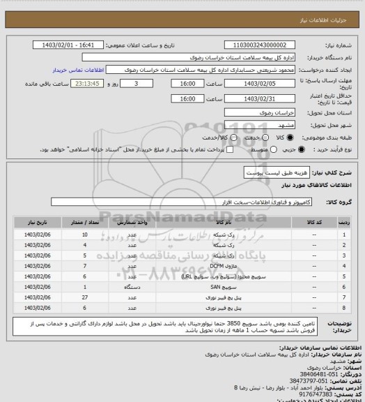Click the delivery city field مشهد
The image size is (365, 402).
260,125
